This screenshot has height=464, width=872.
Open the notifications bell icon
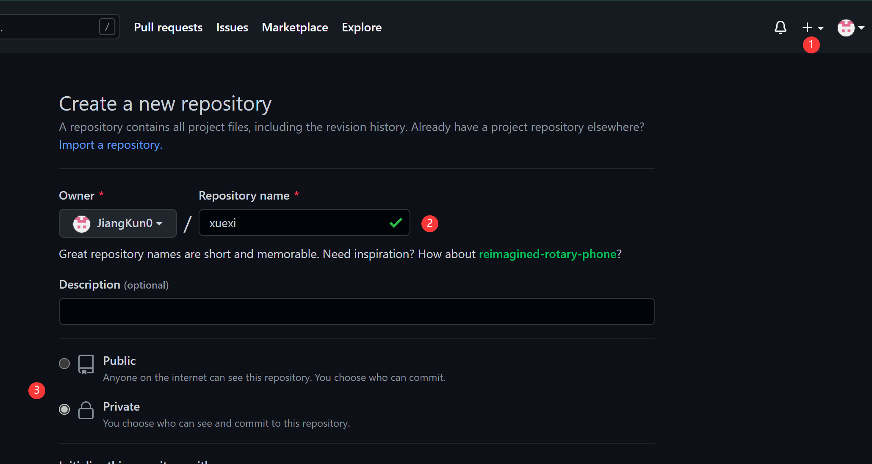[x=780, y=28]
